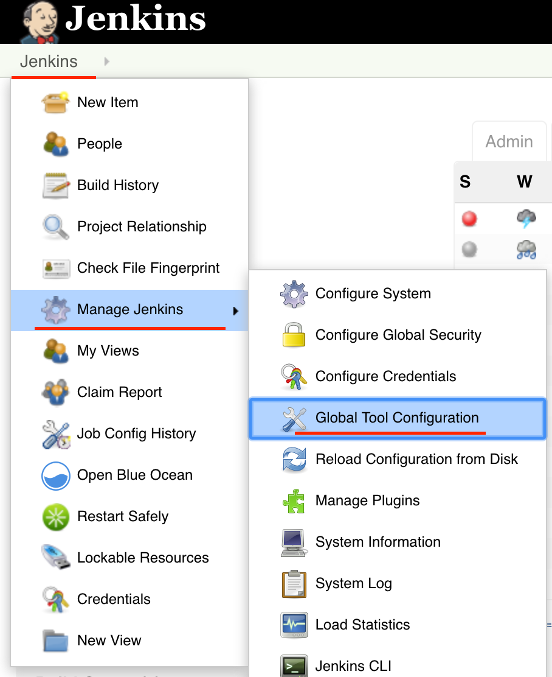Viewport: 552px width, 677px height.
Task: Click the People icon
Action: tap(56, 144)
